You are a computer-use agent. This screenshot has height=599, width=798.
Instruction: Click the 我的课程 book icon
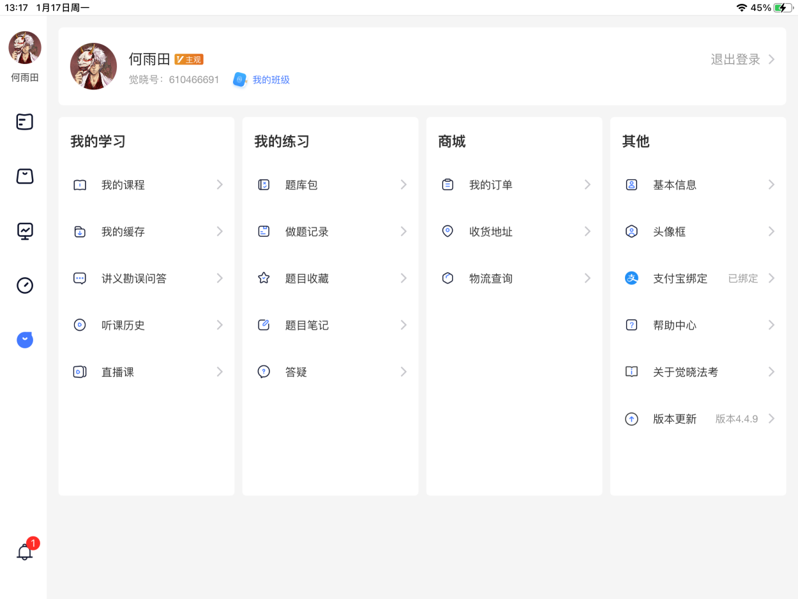click(80, 185)
